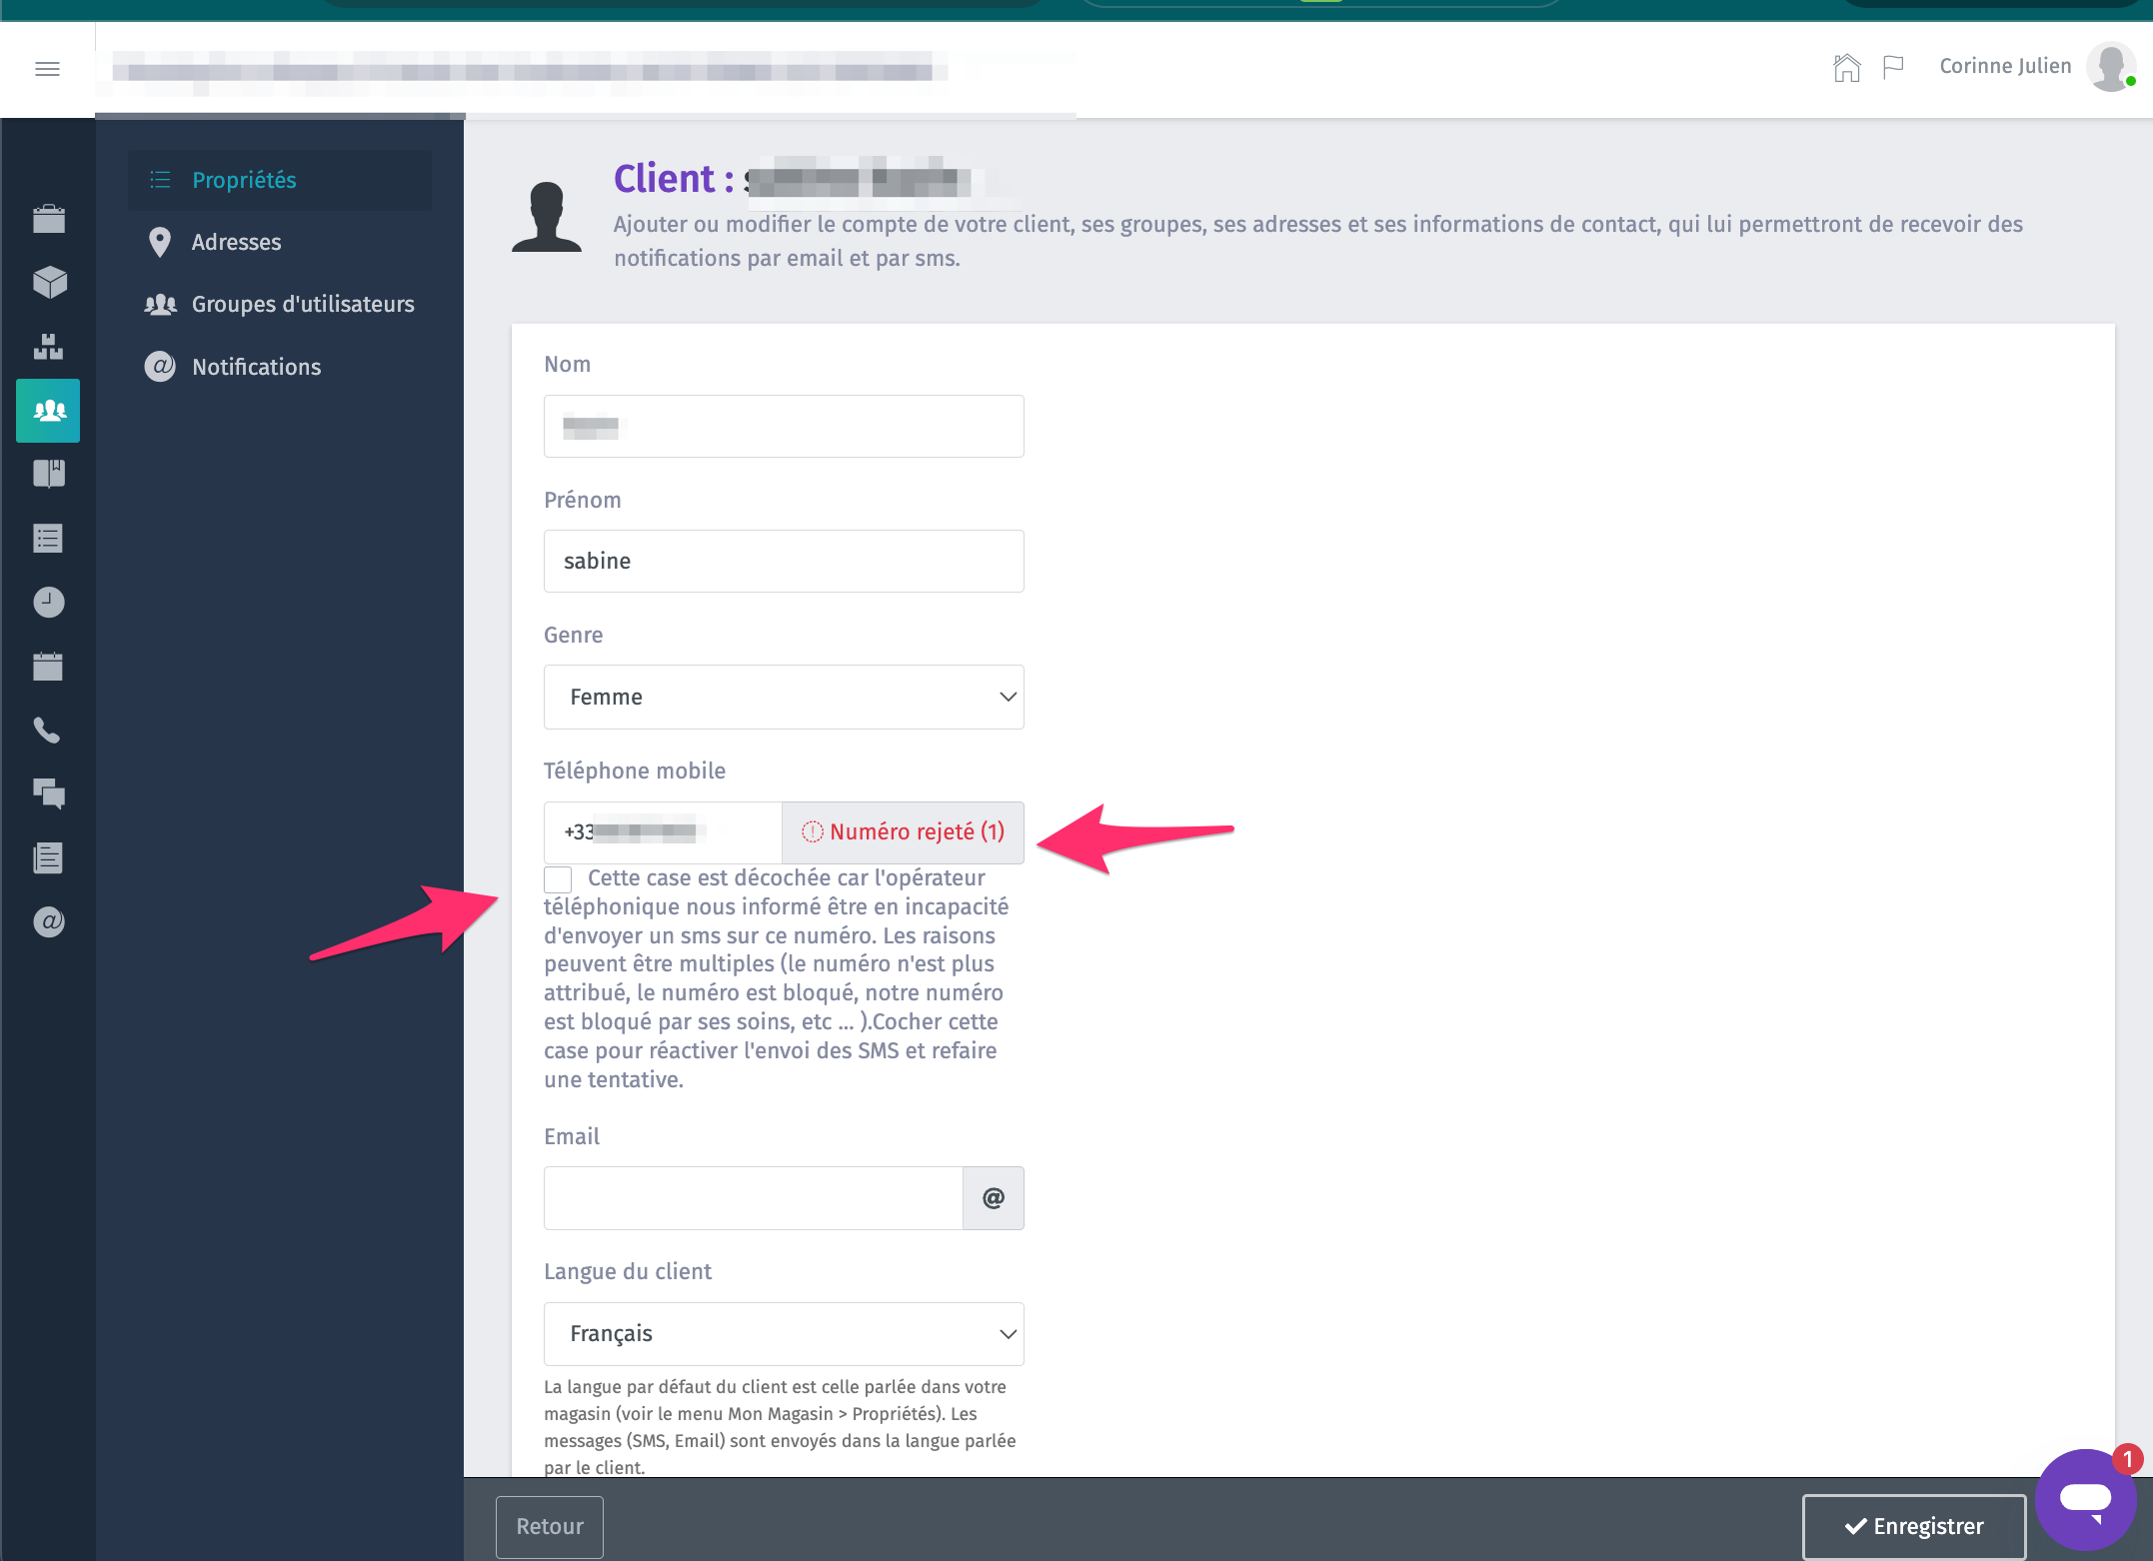Open the bookmark book icon in sidebar
This screenshot has height=1561, width=2153.
[x=48, y=474]
